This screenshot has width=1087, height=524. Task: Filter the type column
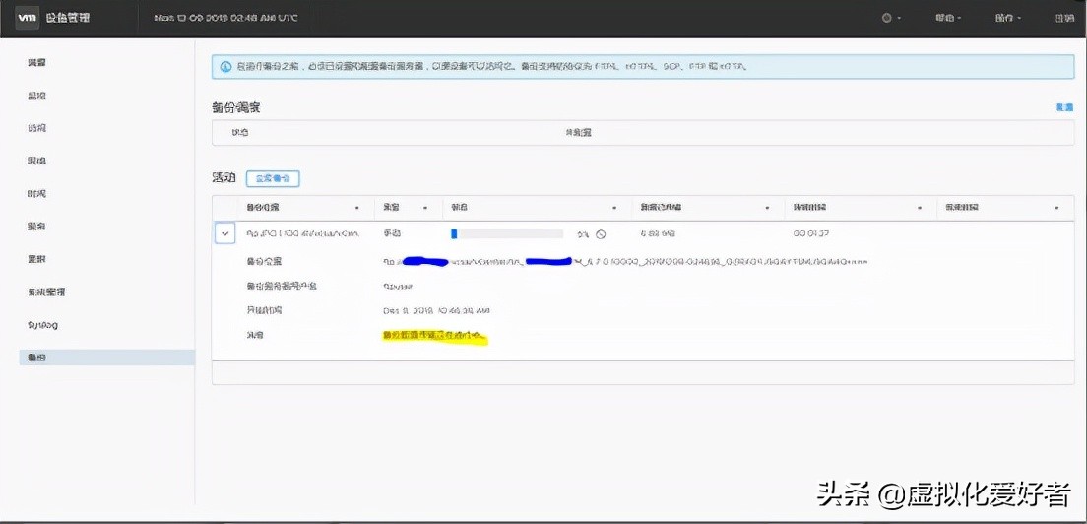click(424, 208)
